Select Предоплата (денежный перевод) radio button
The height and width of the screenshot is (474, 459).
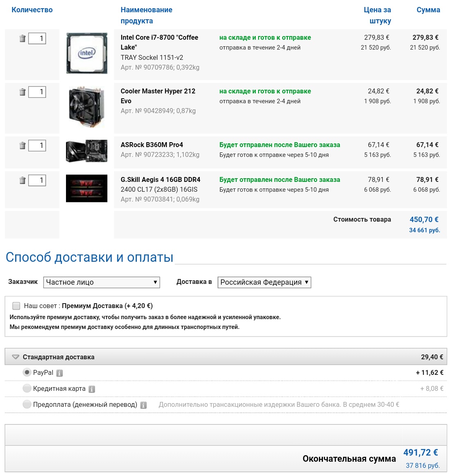click(27, 404)
